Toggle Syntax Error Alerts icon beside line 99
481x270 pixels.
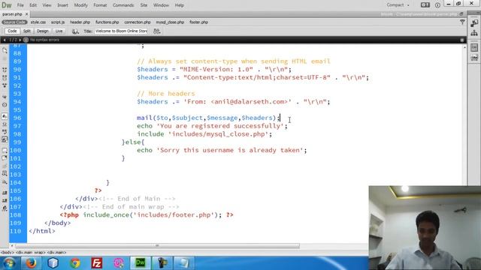click(x=5, y=139)
